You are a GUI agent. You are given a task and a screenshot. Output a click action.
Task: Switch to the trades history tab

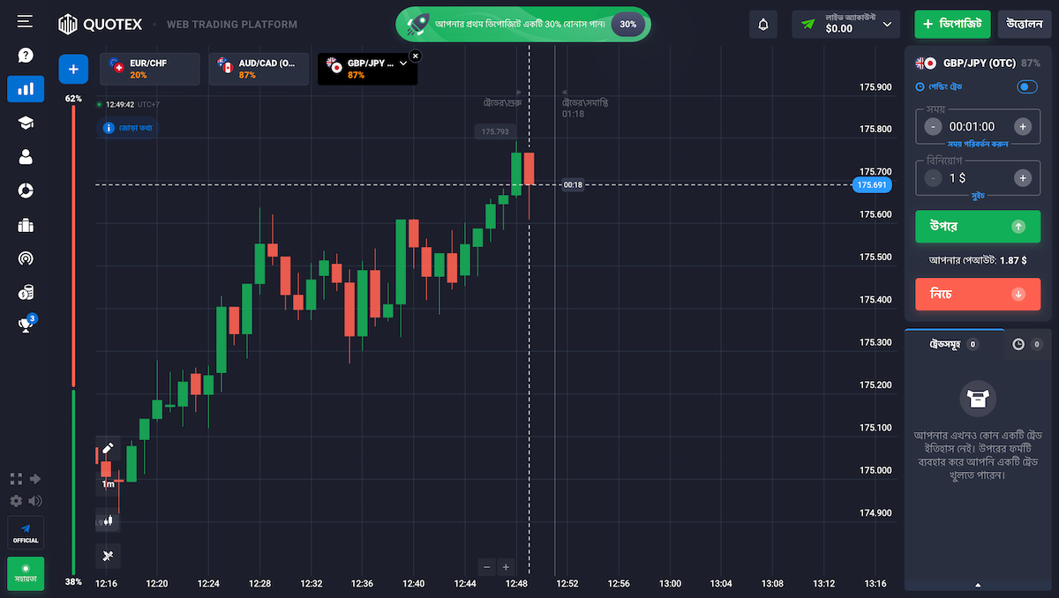[x=1017, y=344]
